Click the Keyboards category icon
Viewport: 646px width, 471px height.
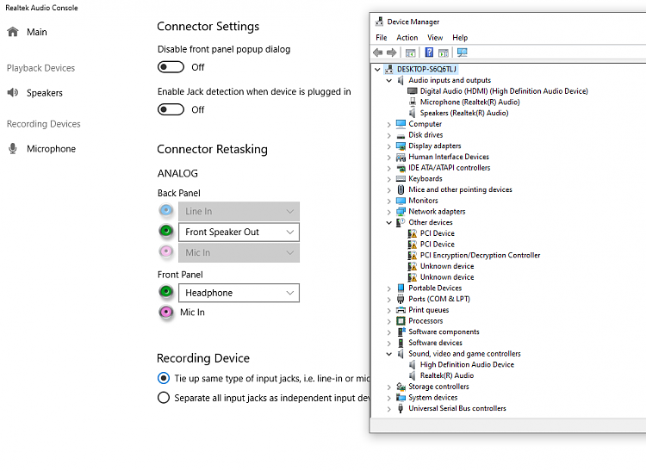pyautogui.click(x=401, y=179)
